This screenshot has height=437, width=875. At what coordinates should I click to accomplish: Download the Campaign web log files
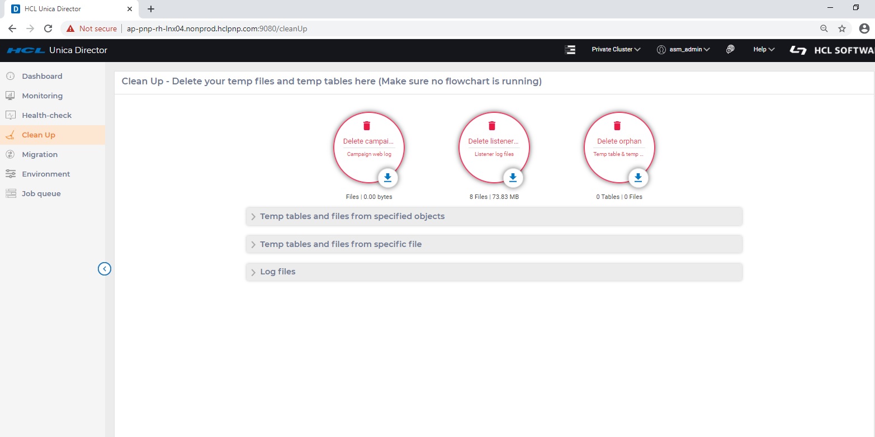tap(388, 178)
